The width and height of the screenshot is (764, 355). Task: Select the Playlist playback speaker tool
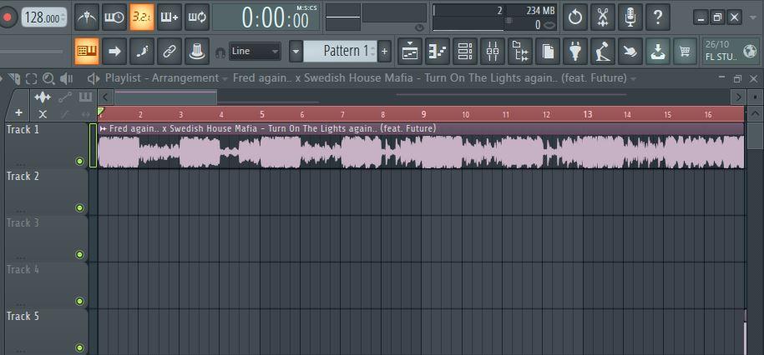coord(66,78)
